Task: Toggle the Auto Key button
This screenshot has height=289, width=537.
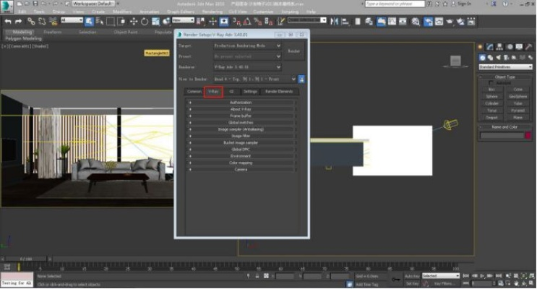Action: 412,275
